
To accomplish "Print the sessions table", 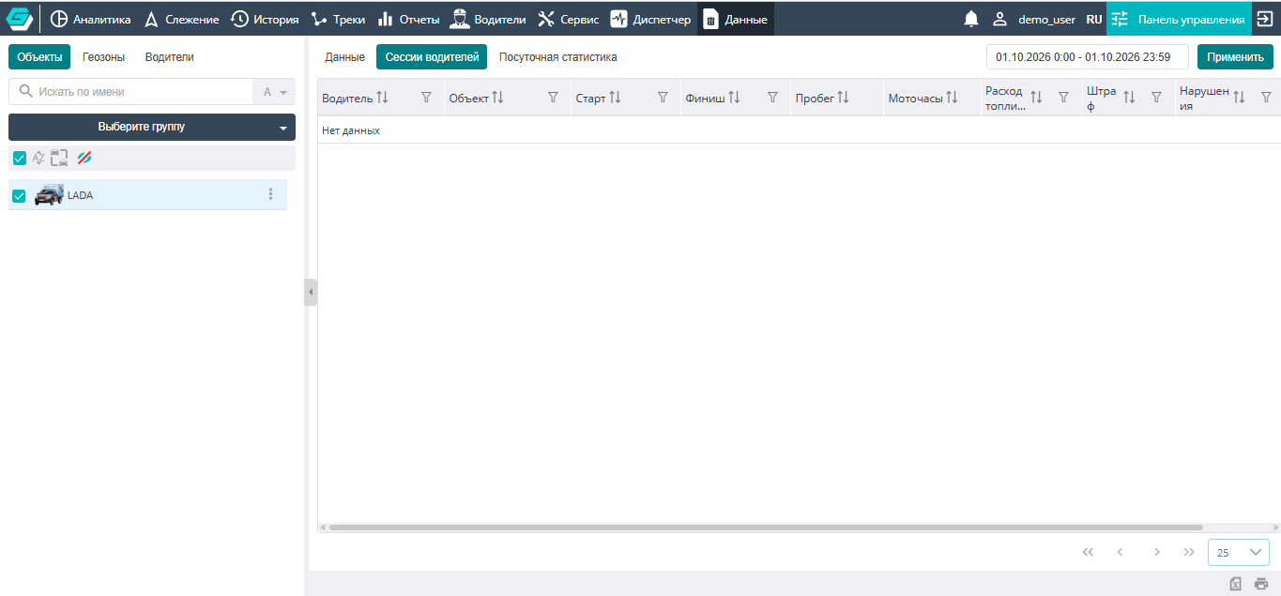I will (x=1261, y=584).
